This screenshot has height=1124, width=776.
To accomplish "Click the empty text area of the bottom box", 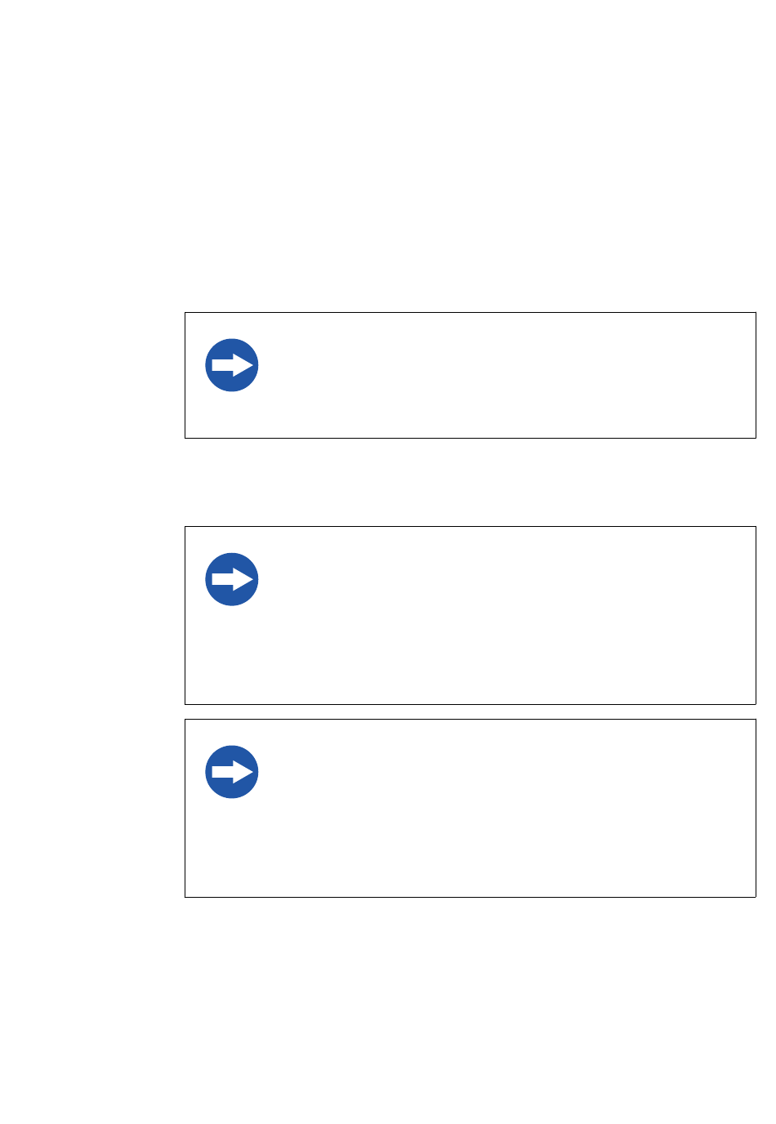I will 506,809.
